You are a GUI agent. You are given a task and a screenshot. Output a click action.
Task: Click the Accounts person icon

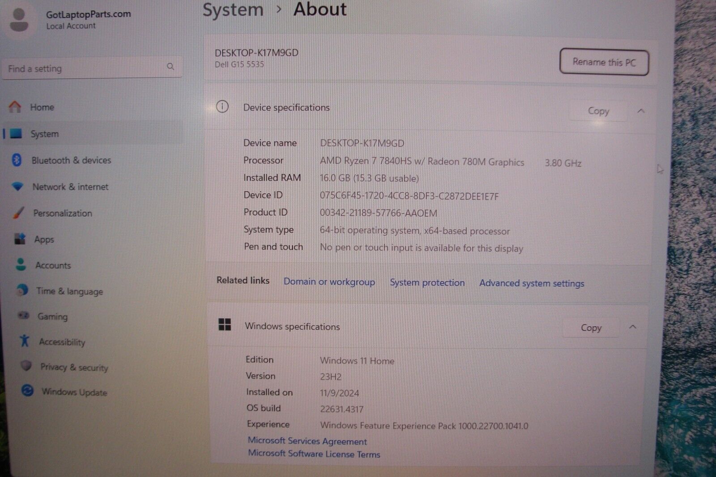(21, 264)
